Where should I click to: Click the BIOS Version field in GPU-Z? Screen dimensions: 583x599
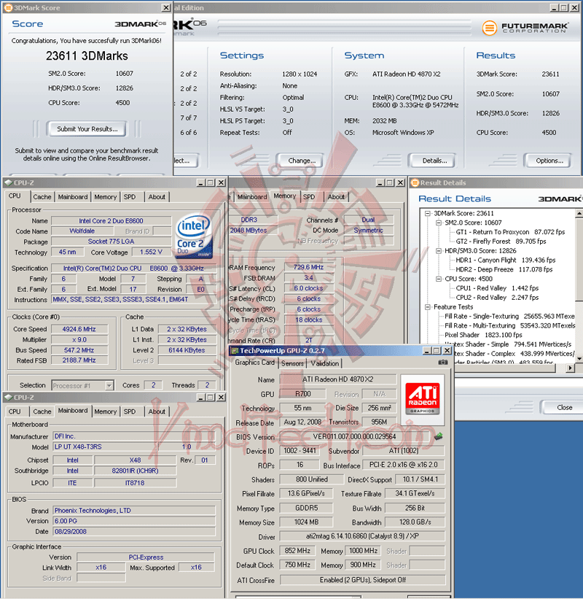pyautogui.click(x=354, y=436)
